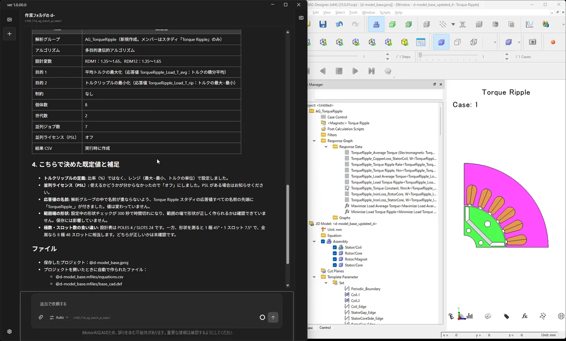Collapse the Template Parameter node
The image size is (566, 341).
coord(314,277)
